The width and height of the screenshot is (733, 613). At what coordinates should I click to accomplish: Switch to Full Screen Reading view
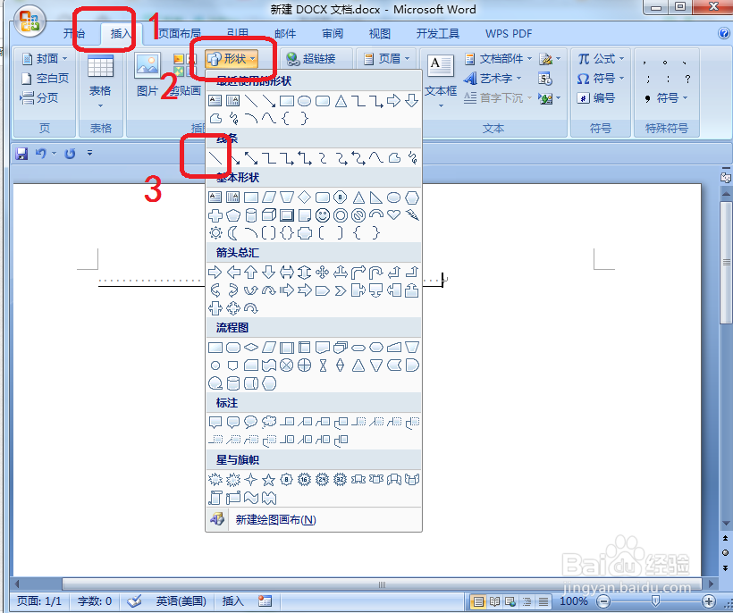[494, 601]
